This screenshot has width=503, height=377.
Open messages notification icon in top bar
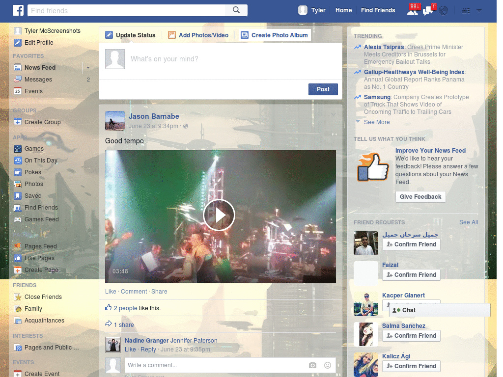(x=428, y=11)
